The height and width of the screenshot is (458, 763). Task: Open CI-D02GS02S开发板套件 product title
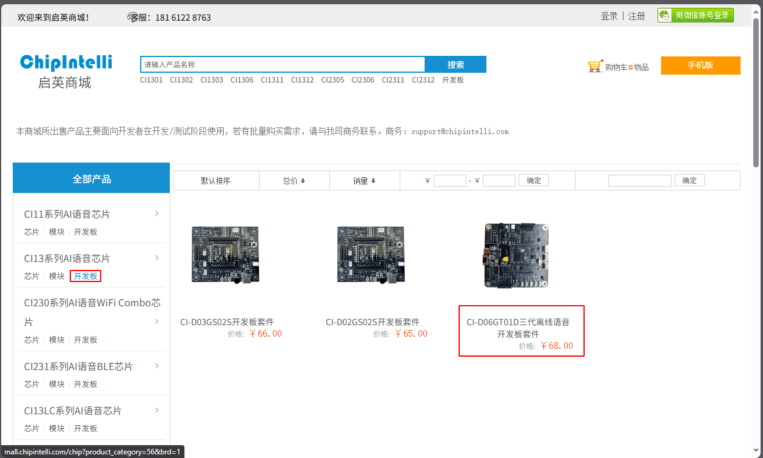coord(372,322)
